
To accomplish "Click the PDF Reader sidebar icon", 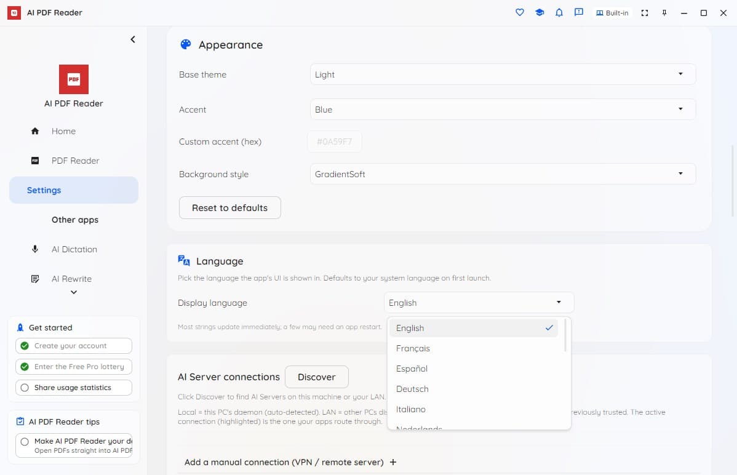I will pyautogui.click(x=35, y=161).
